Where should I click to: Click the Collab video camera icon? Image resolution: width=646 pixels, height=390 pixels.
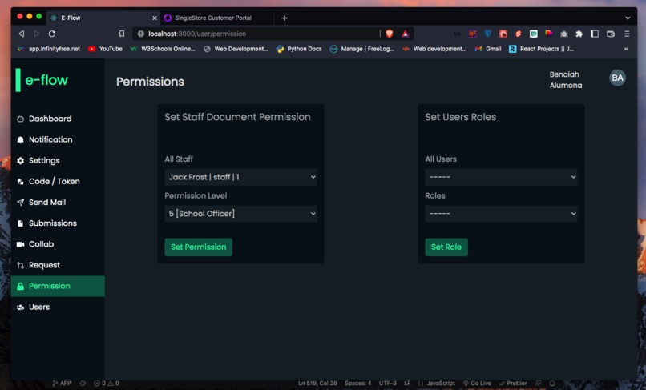[20, 244]
